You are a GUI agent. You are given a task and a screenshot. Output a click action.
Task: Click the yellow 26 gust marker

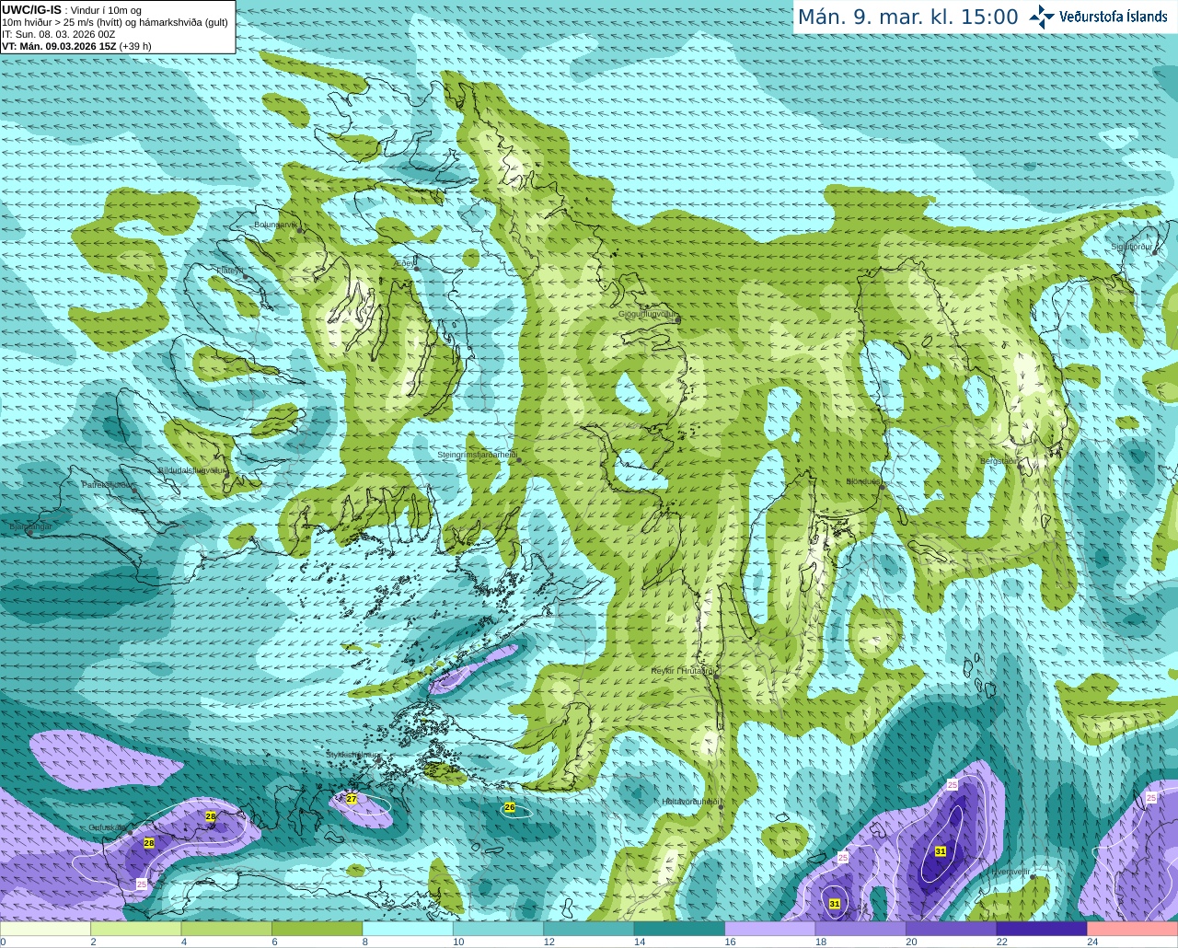tap(510, 807)
